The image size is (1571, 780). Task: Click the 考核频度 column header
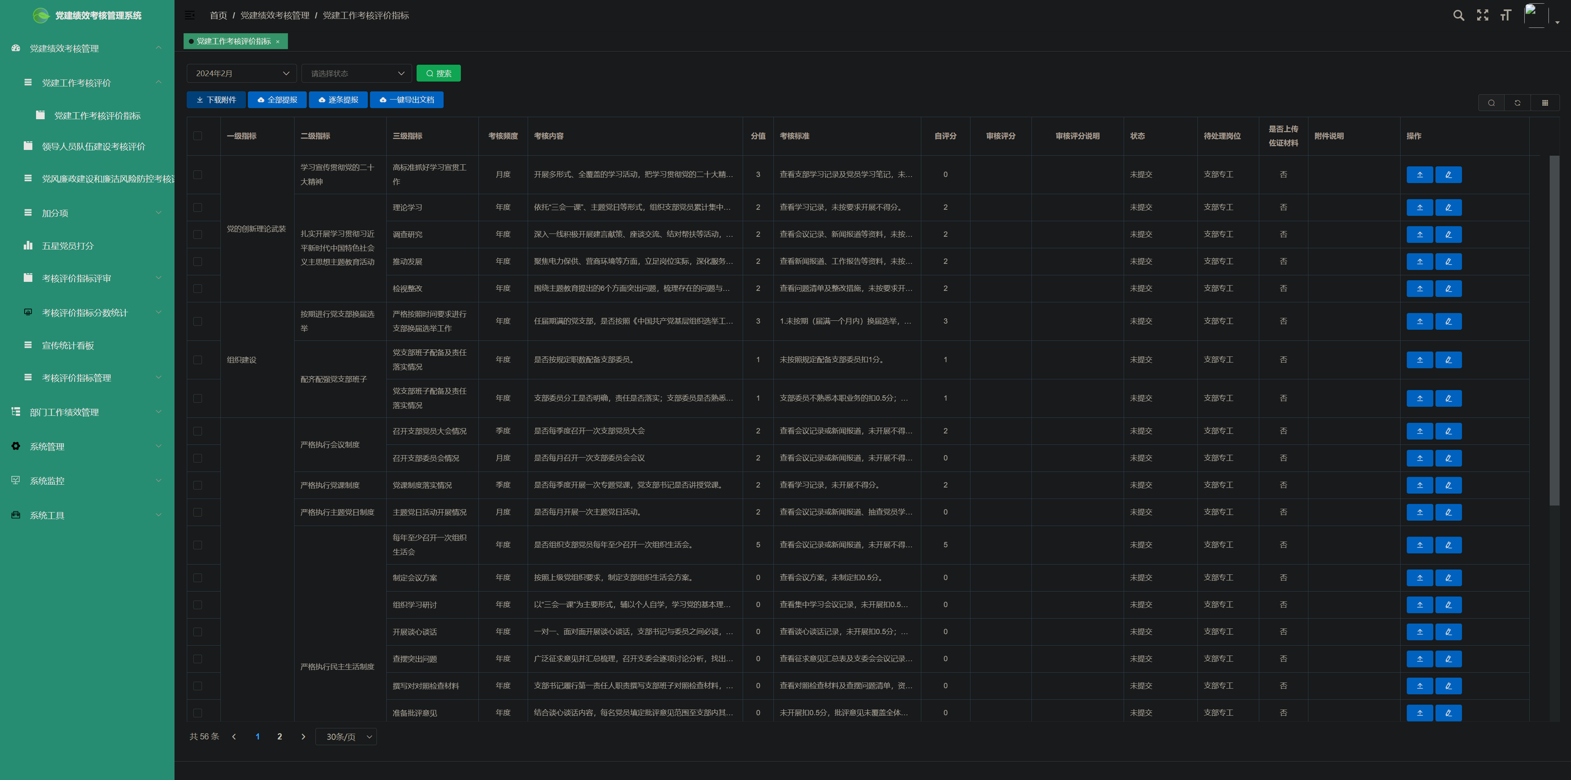pos(503,136)
